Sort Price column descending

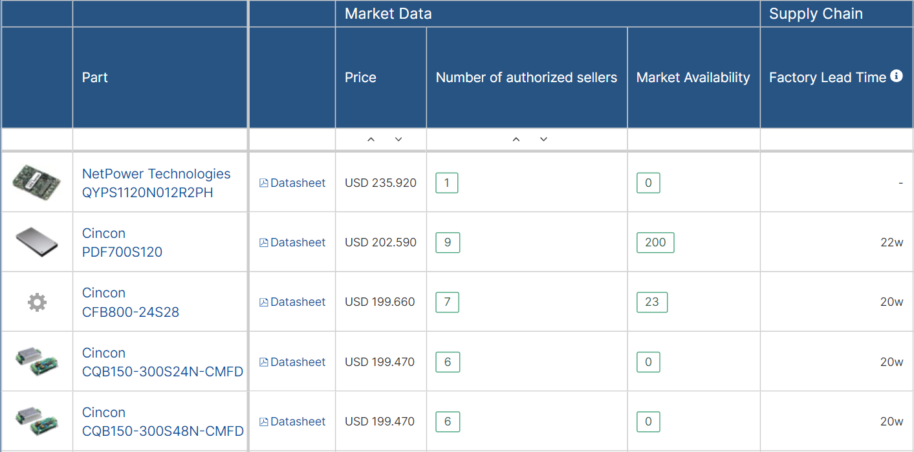click(398, 140)
